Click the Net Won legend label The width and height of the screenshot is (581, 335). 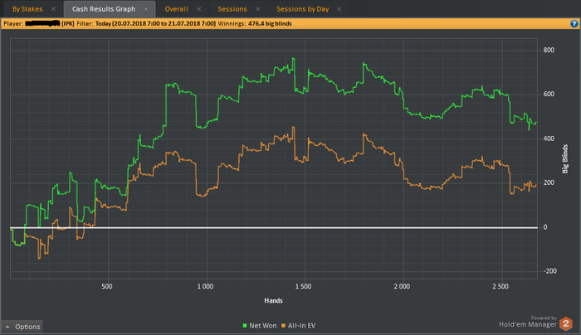(263, 326)
